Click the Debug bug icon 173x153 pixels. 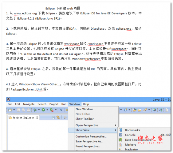tap(35, 110)
